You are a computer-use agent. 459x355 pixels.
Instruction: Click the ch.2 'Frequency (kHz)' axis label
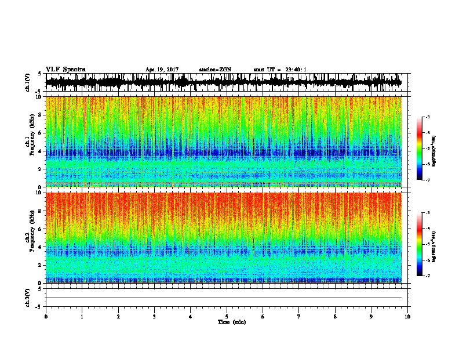pyautogui.click(x=32, y=230)
